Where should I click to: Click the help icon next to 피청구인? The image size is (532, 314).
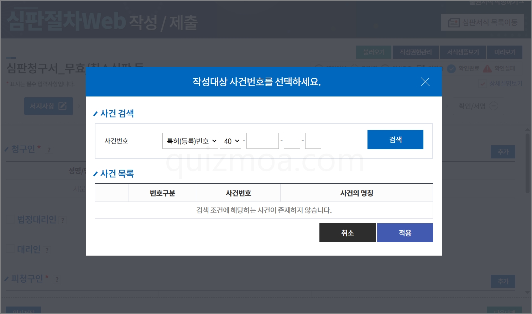[x=57, y=279]
